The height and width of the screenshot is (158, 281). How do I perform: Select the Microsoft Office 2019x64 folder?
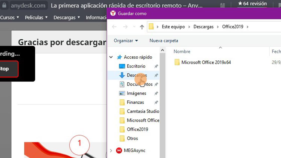pos(206,62)
